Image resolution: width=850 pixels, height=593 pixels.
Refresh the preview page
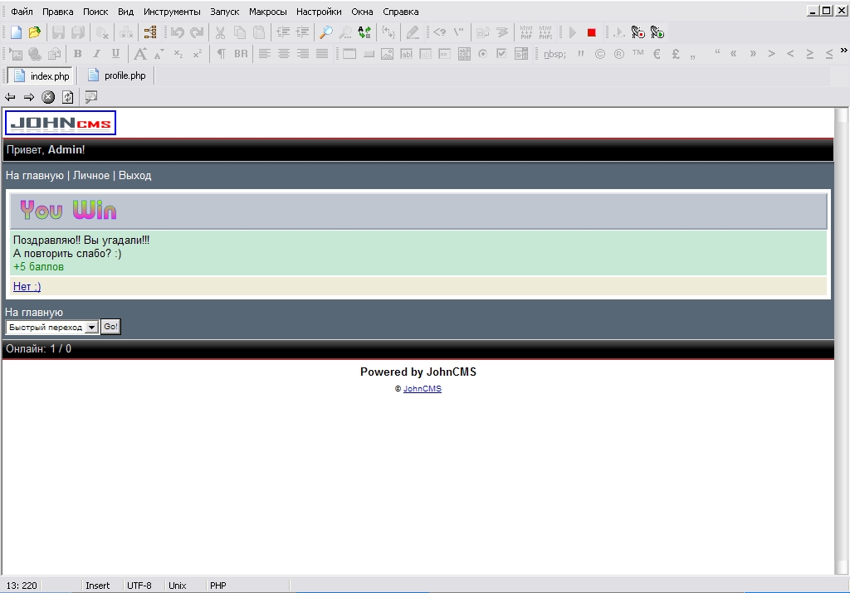68,97
